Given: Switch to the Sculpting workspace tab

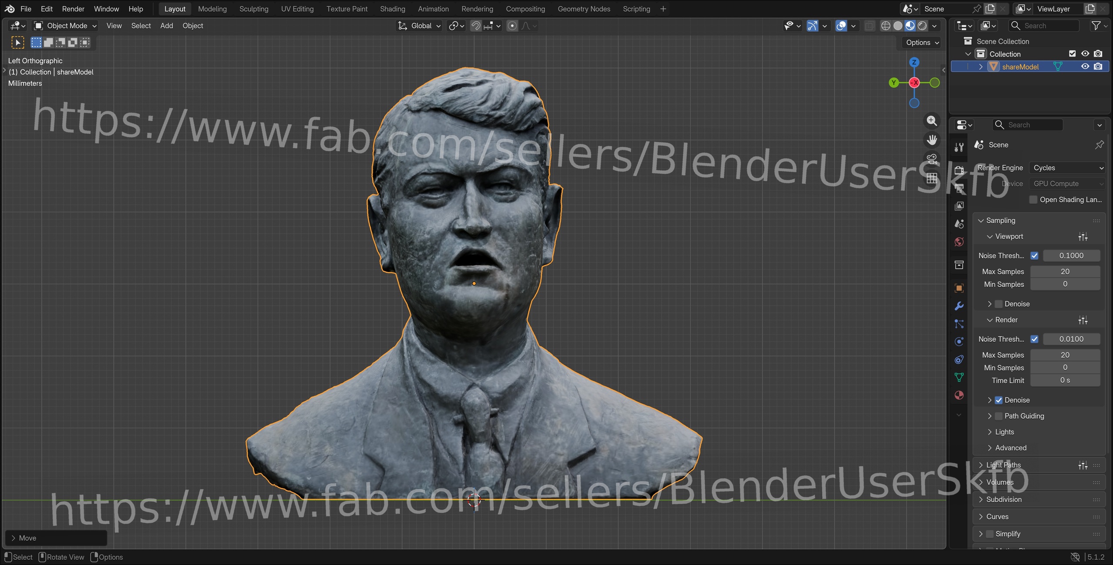Looking at the screenshot, I should tap(254, 9).
